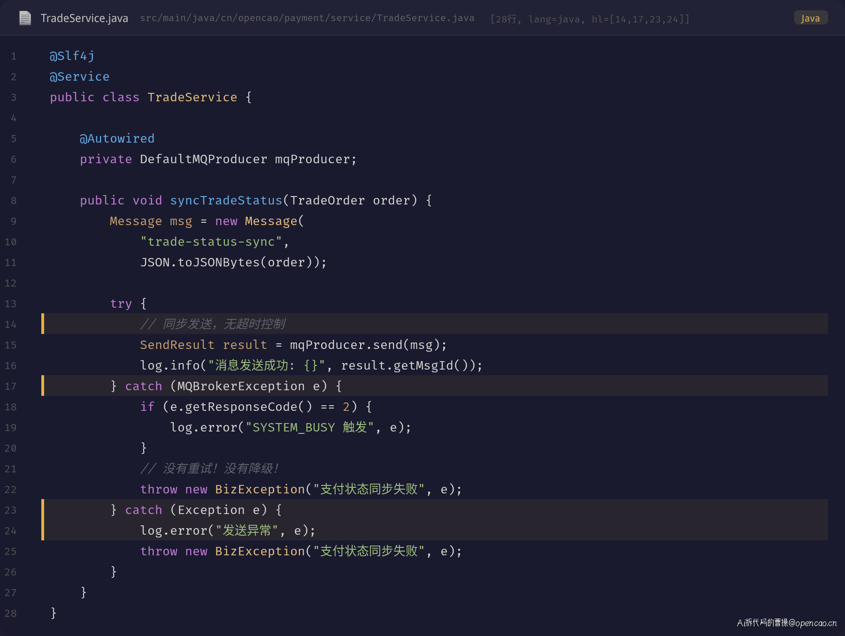Click the try keyword on line 13
This screenshot has height=636, width=845.
pyautogui.click(x=121, y=303)
